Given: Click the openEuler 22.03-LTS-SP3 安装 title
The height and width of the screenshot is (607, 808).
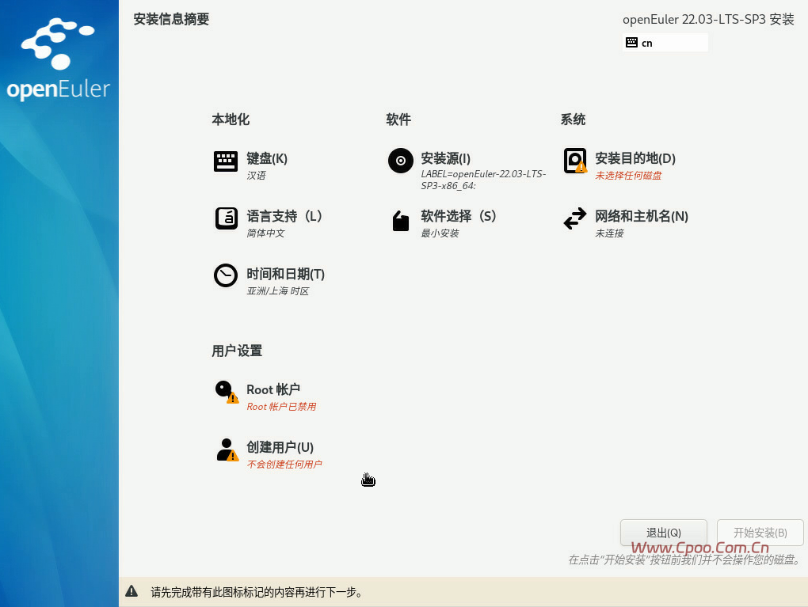Looking at the screenshot, I should [x=708, y=20].
